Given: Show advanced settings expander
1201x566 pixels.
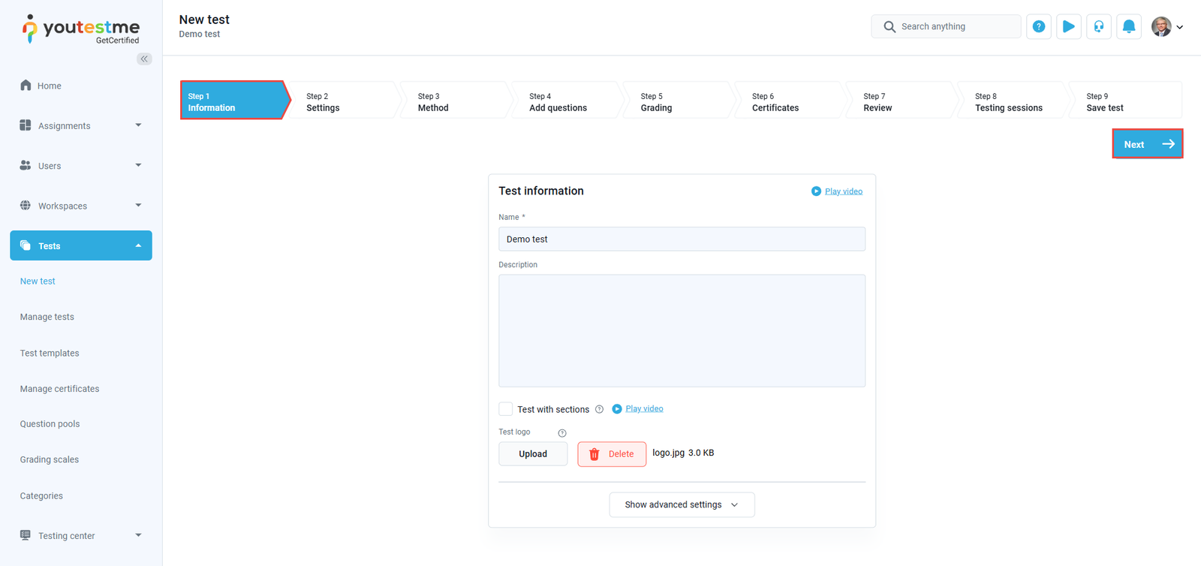Looking at the screenshot, I should pyautogui.click(x=682, y=504).
